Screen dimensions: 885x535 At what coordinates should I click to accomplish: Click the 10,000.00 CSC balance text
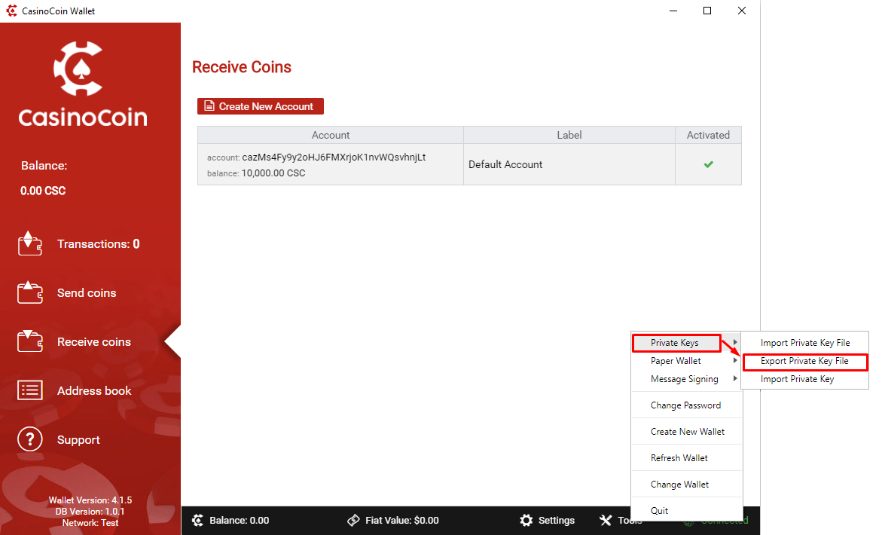(x=273, y=173)
